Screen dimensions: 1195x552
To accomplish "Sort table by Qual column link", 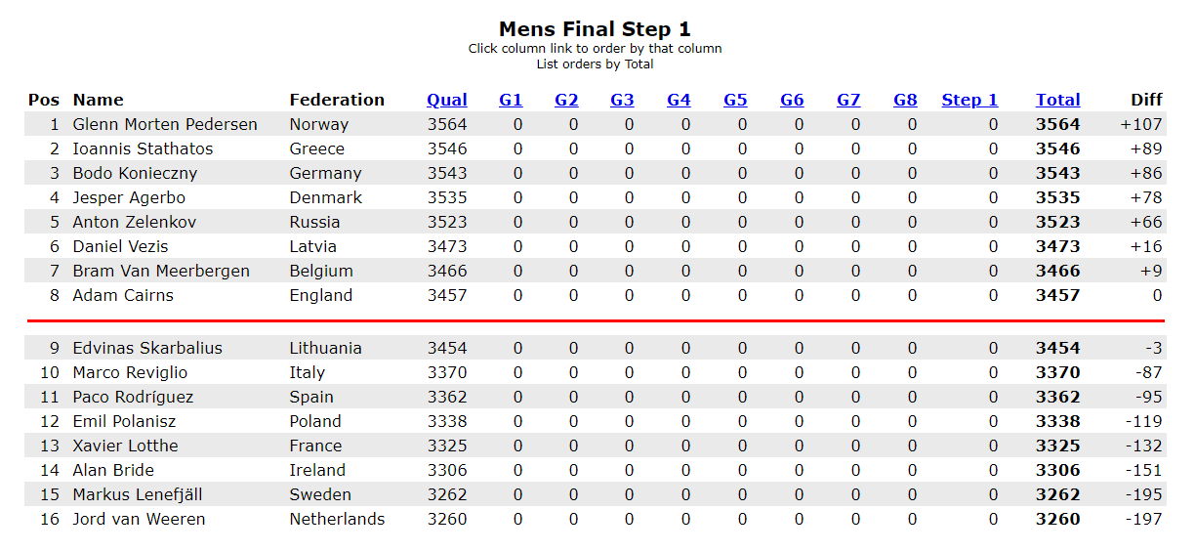I will pos(447,100).
